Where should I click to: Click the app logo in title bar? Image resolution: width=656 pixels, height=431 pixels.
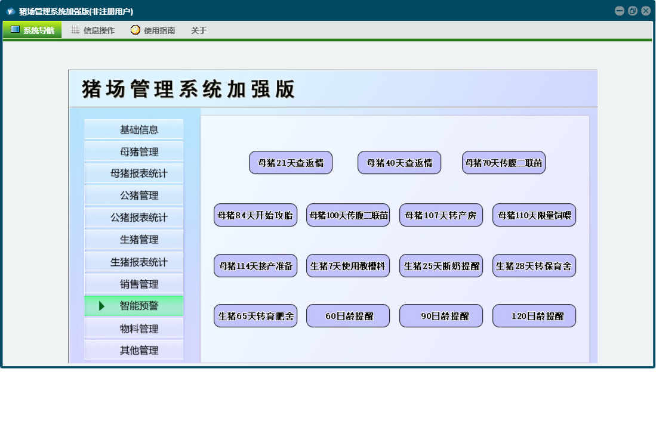coord(10,11)
